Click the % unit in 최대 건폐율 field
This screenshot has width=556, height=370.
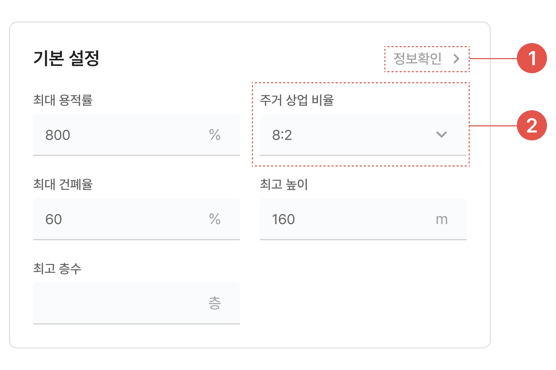tap(215, 219)
